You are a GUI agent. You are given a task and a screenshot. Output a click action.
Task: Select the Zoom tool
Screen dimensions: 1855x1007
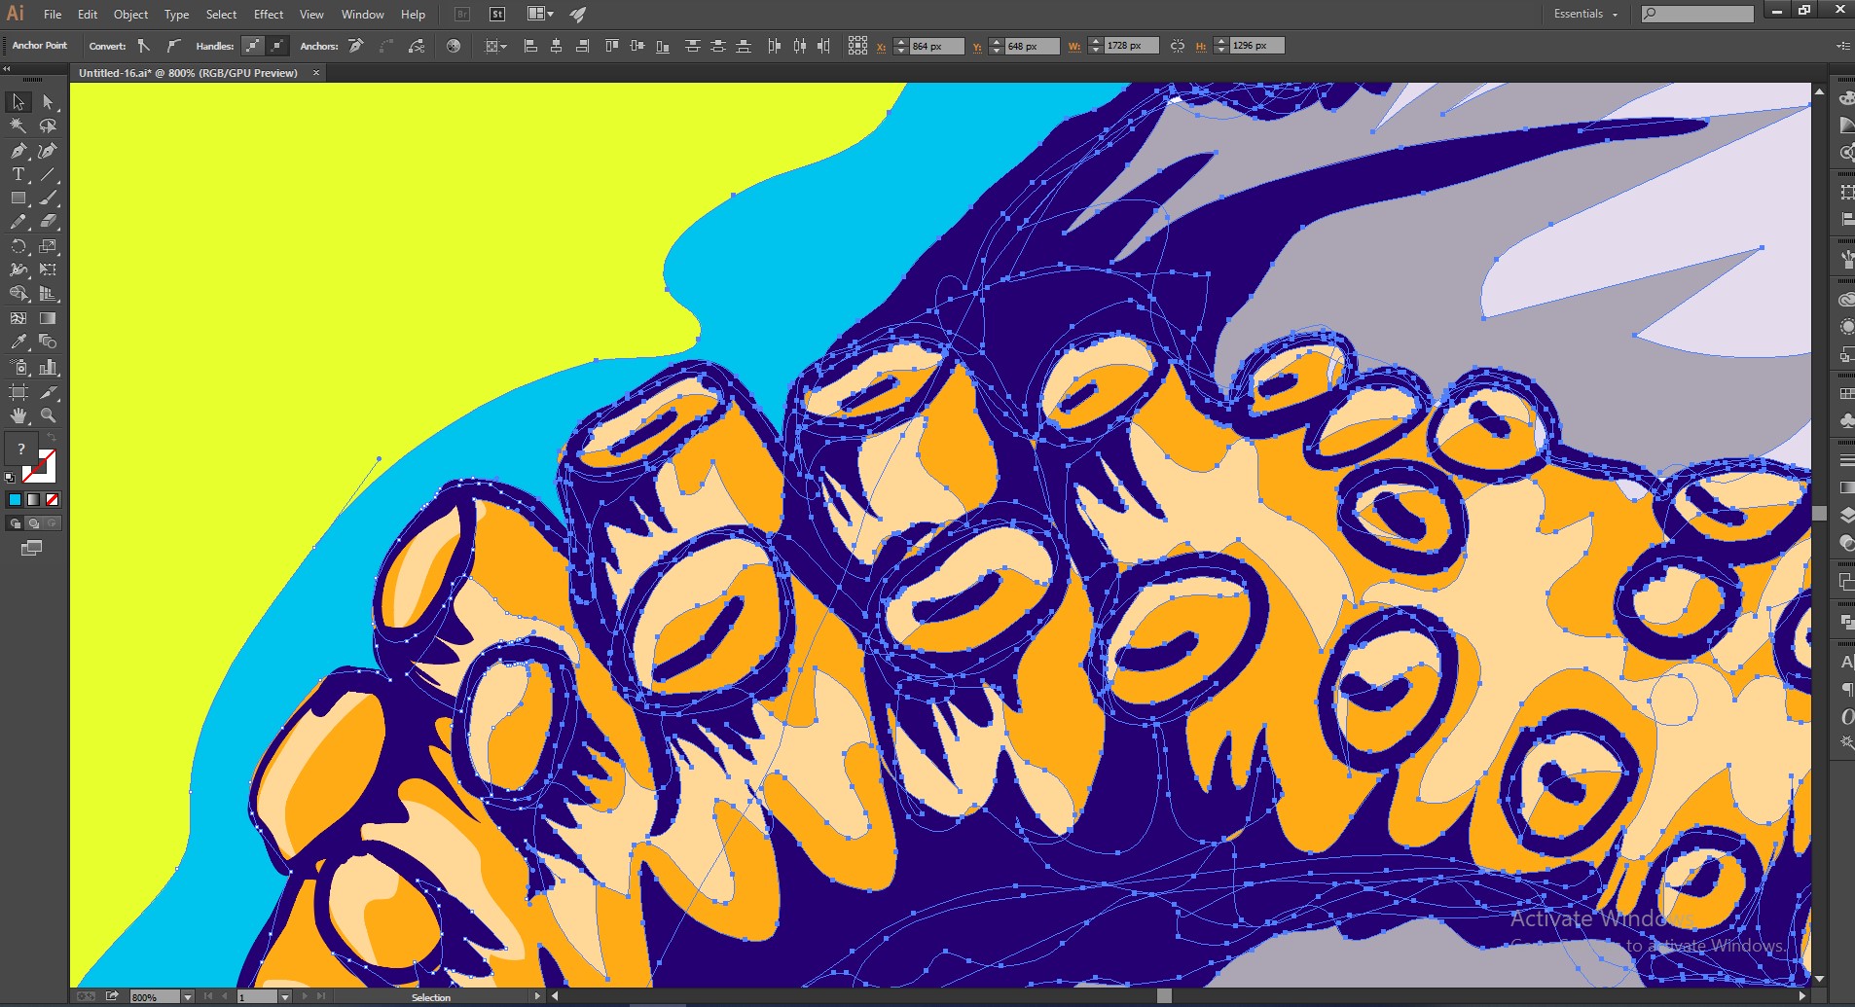48,415
